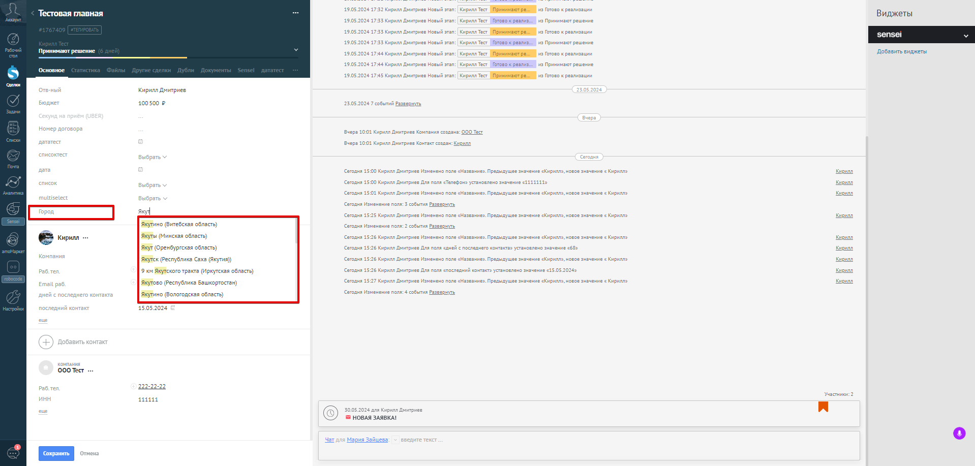Click the orange bookmark on the task card
975x466 pixels.
[x=823, y=407]
